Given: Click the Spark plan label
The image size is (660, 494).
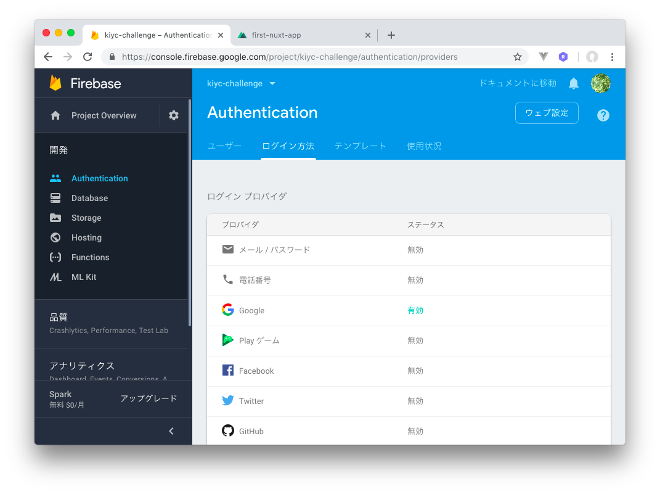Looking at the screenshot, I should click(x=60, y=394).
